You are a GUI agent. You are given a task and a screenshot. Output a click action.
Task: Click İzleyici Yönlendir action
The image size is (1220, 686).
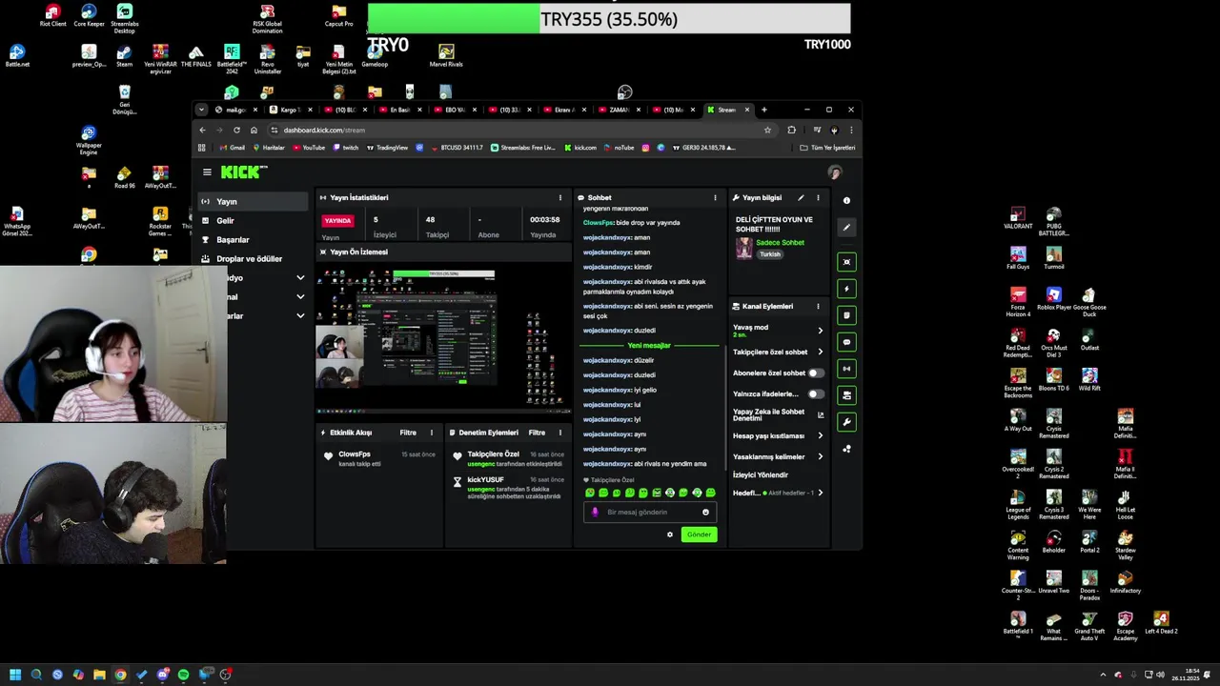[761, 475]
